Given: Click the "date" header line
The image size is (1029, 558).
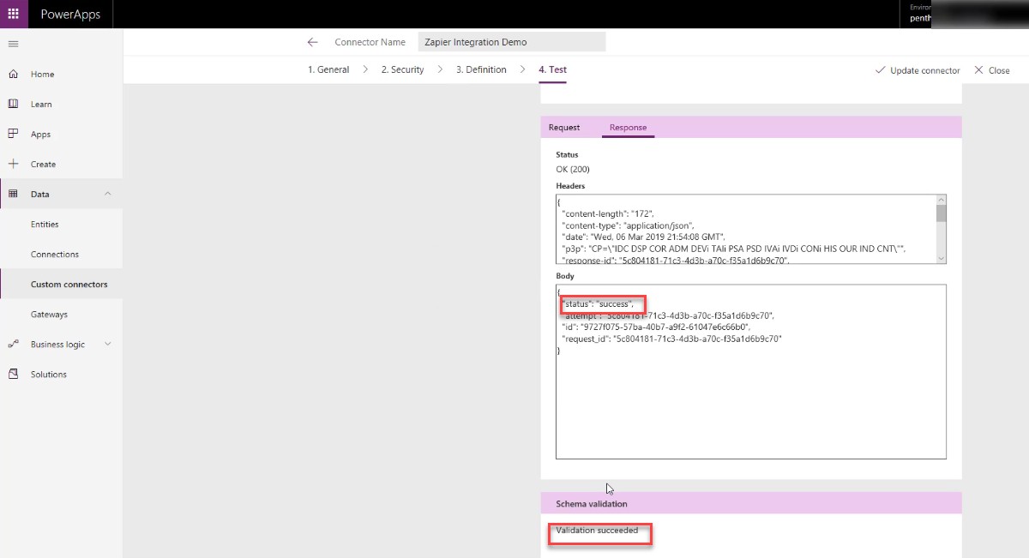Looking at the screenshot, I should pos(644,237).
